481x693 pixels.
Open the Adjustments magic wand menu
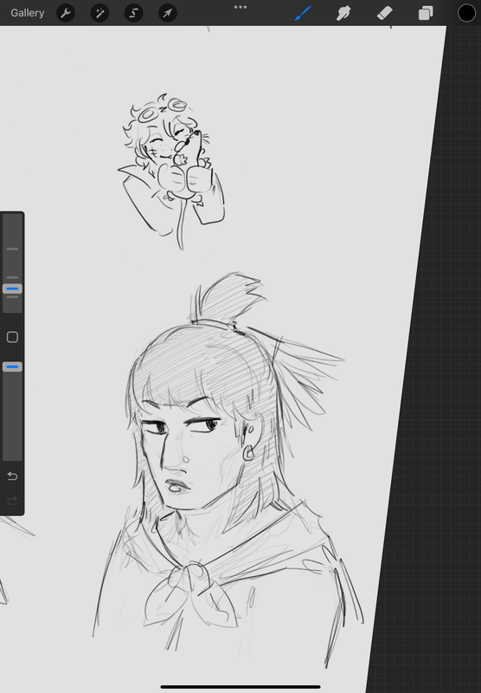pos(99,13)
